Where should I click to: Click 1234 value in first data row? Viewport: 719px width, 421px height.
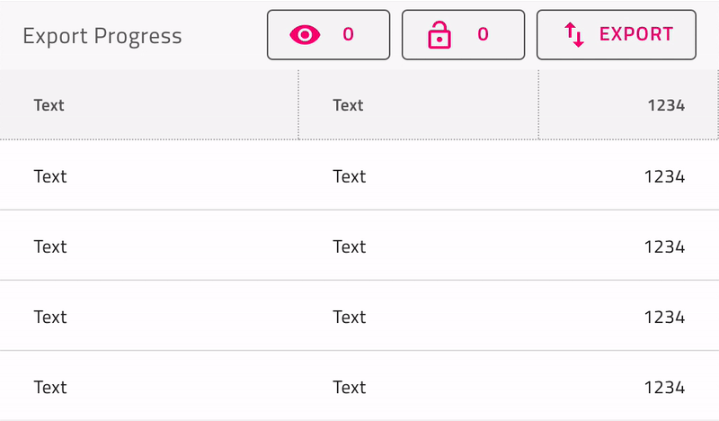click(664, 176)
